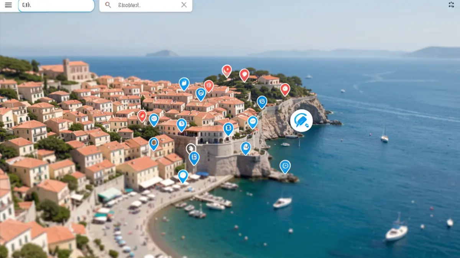
Task: Clear the search with the X button
Action: 184,5
